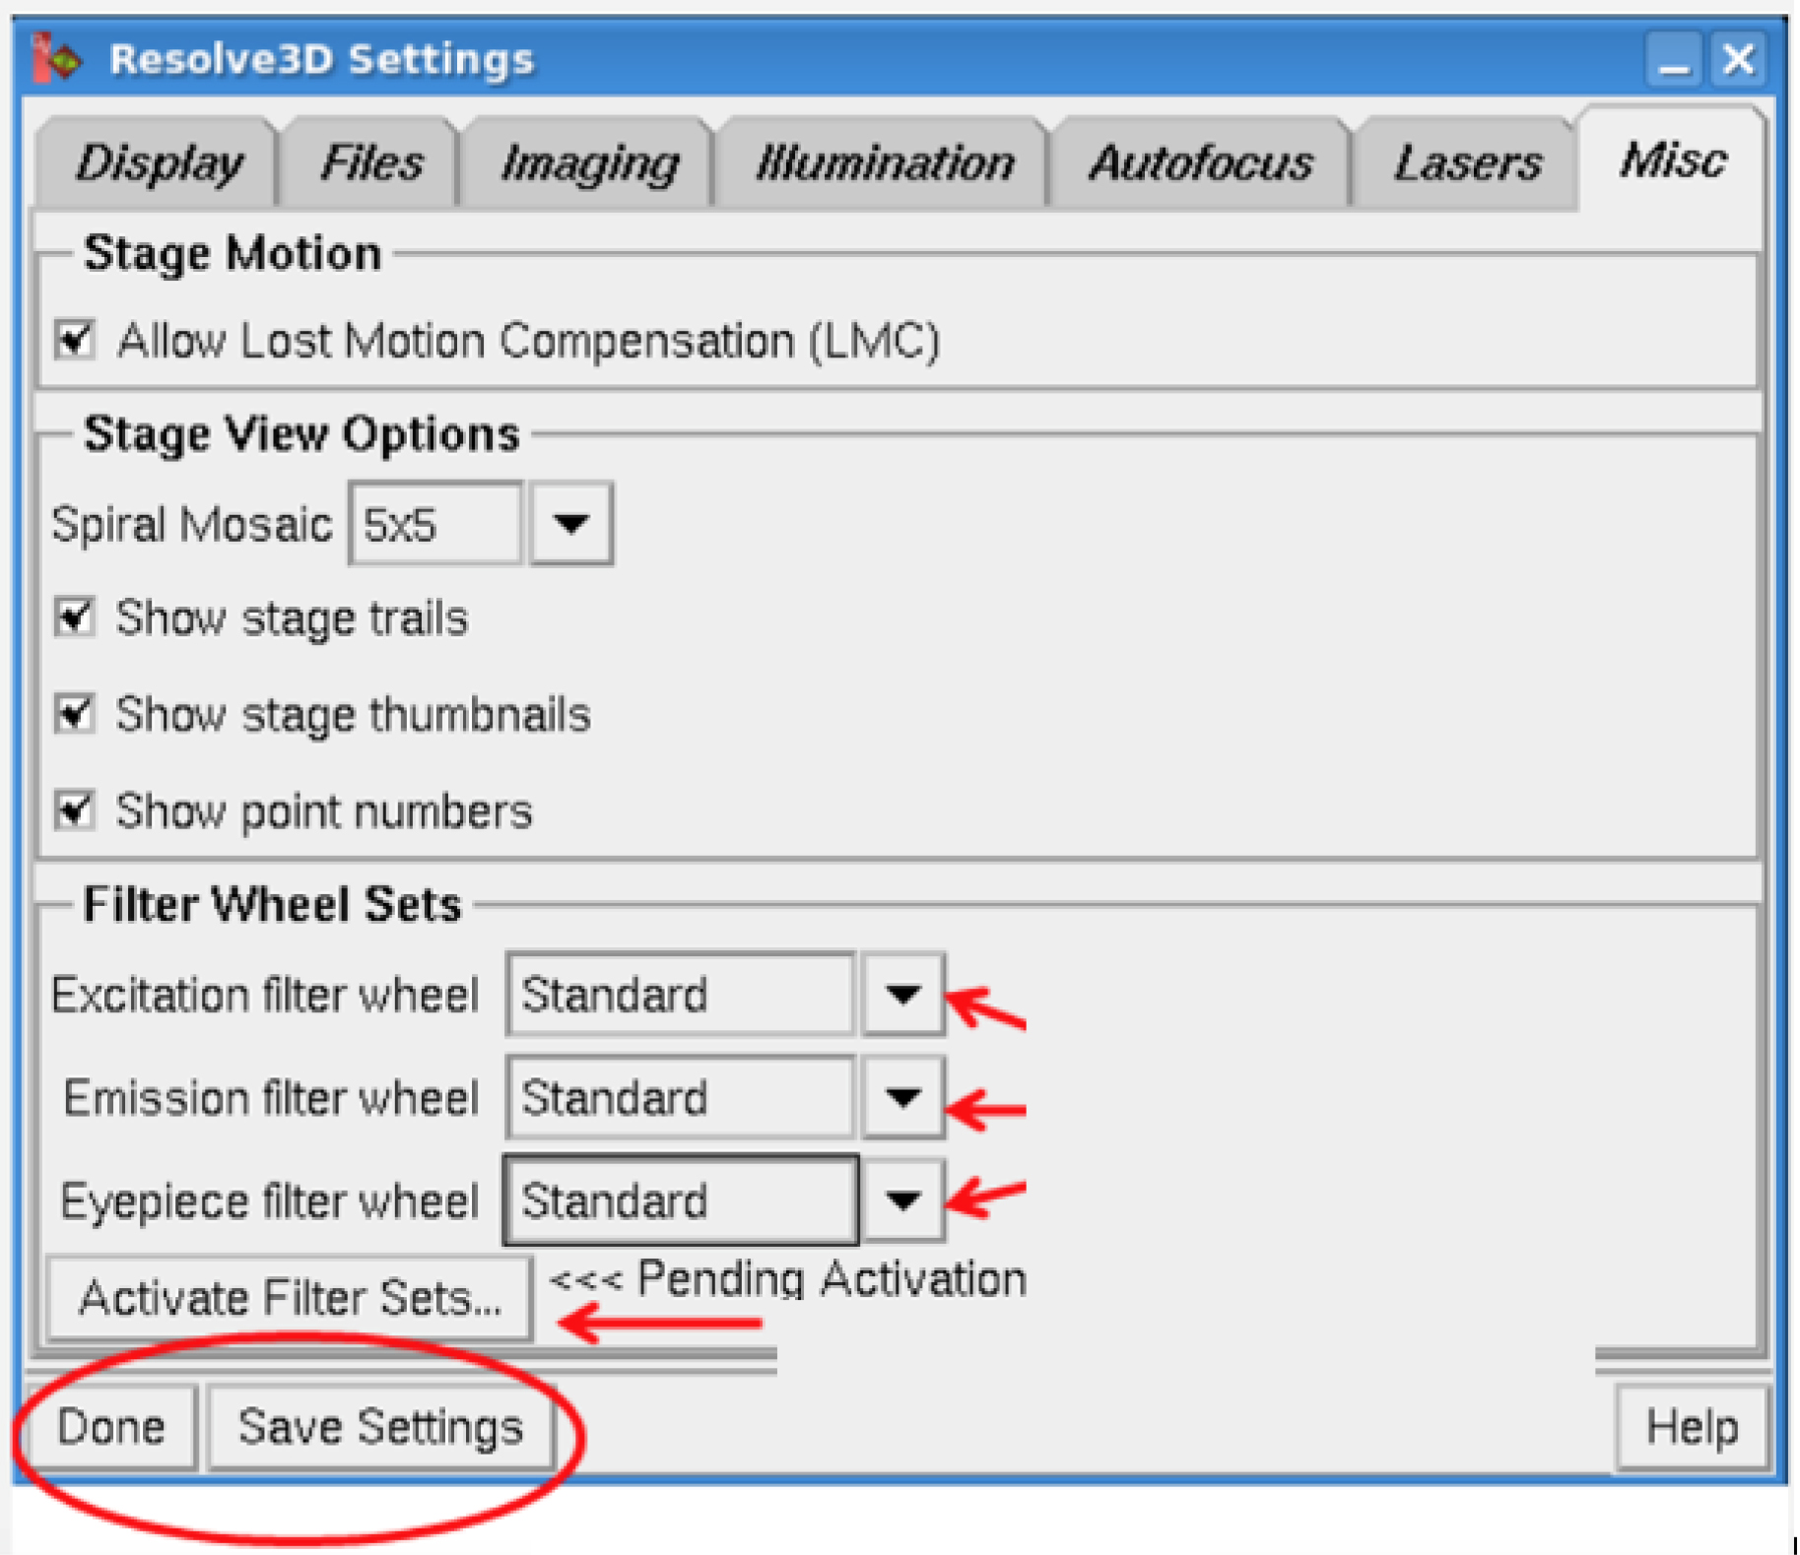Click the Eyepiece filter wheel Standard field
1800x1555 pixels.
680,1199
